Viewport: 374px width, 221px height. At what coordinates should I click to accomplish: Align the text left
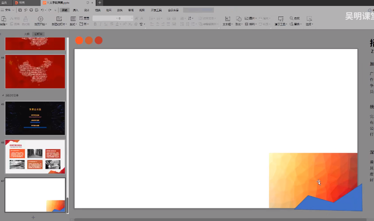point(152,24)
